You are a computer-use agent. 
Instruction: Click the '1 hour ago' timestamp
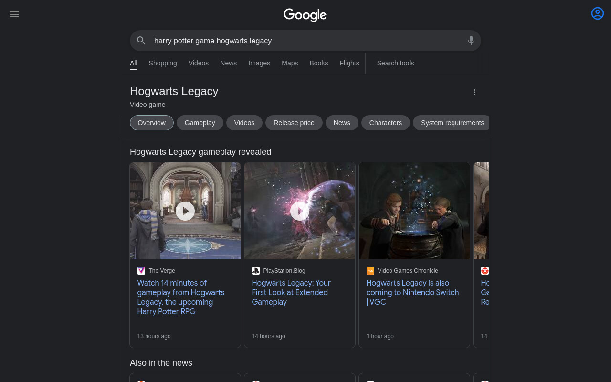point(380,336)
